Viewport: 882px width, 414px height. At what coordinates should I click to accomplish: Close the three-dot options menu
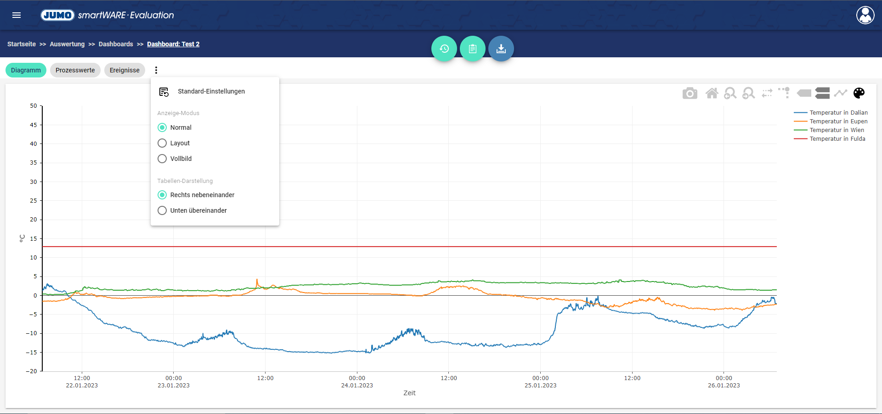156,70
